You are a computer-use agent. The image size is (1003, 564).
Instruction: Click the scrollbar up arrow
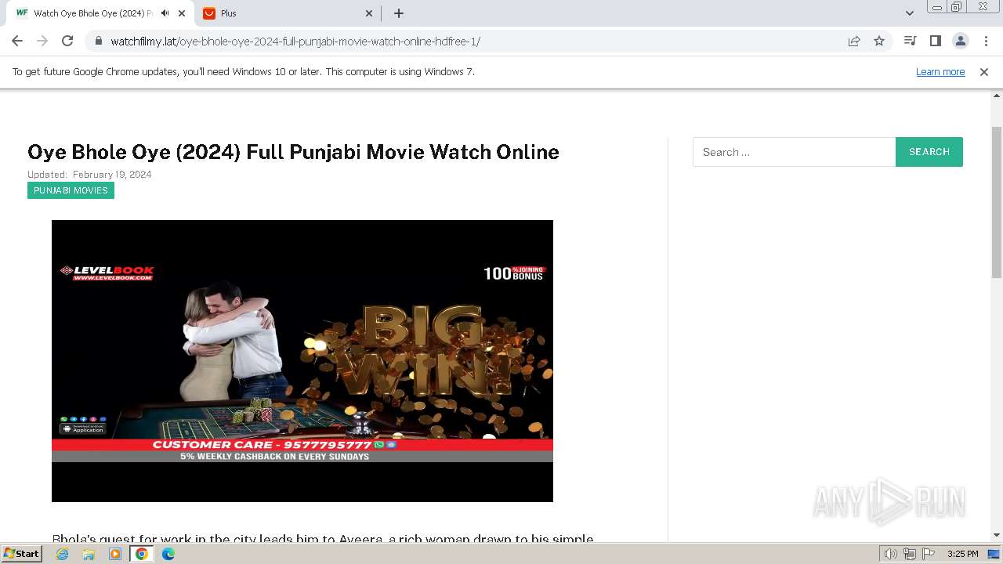click(997, 96)
